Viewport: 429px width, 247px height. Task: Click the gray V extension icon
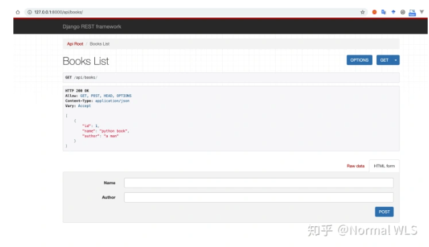pyautogui.click(x=422, y=12)
